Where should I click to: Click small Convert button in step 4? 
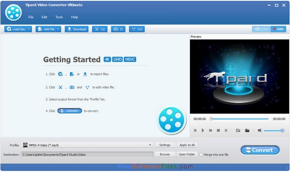point(70,111)
